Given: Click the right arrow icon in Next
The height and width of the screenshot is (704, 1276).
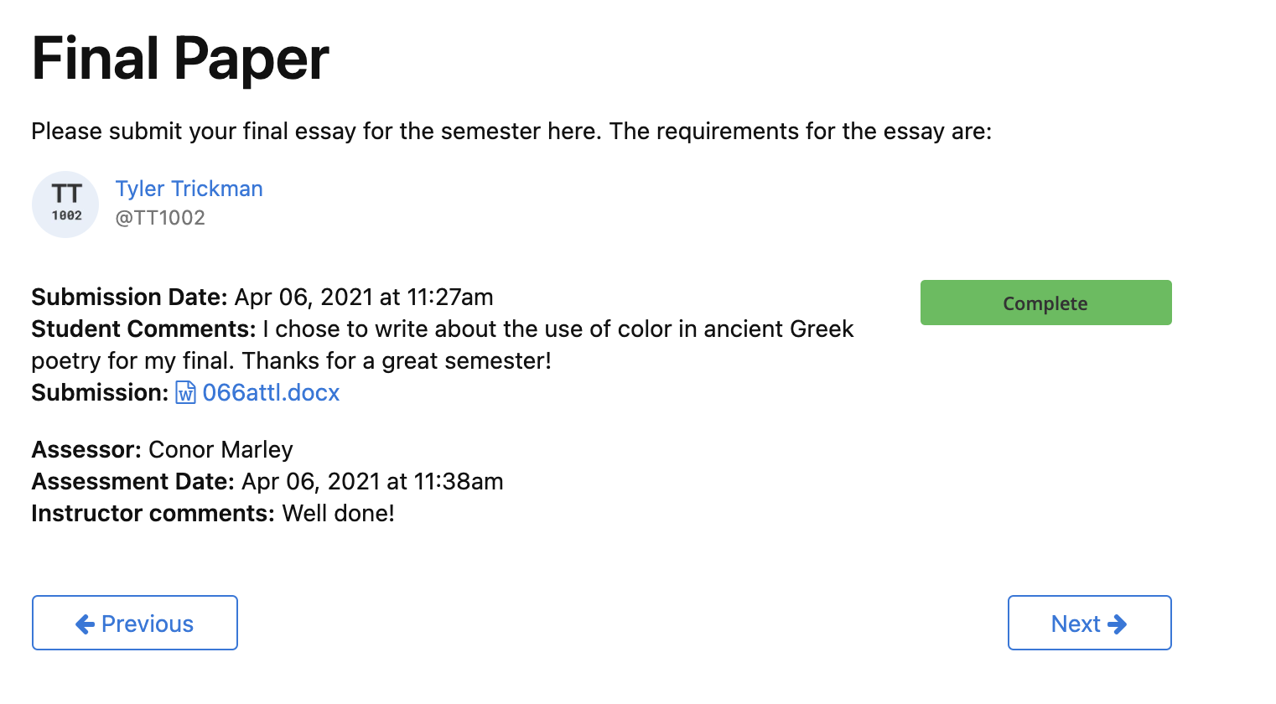Looking at the screenshot, I should pyautogui.click(x=1117, y=624).
